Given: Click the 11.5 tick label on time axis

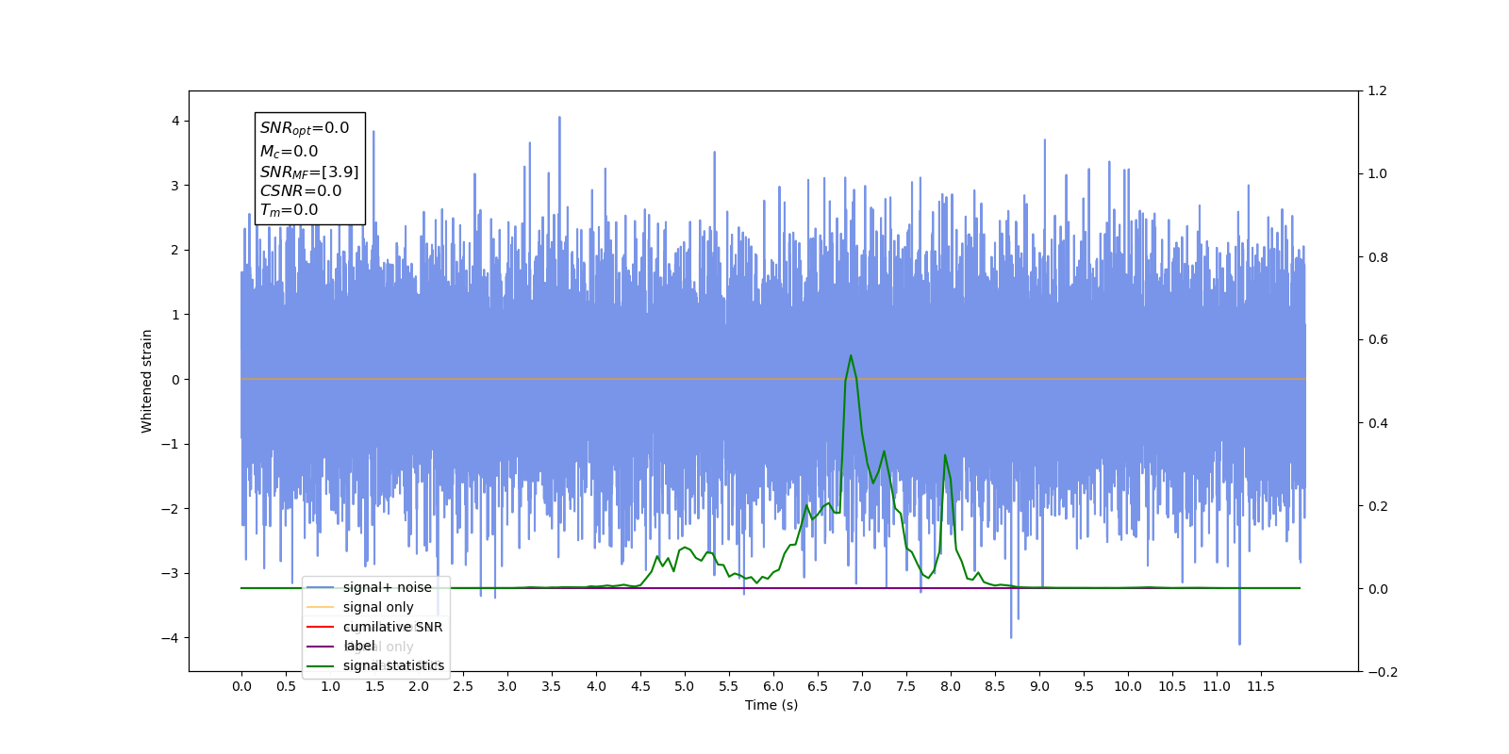Looking at the screenshot, I should tap(1261, 686).
